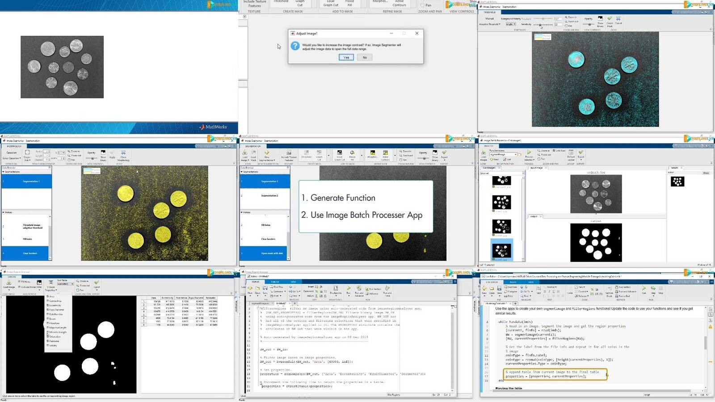Click Yes in the Adjust Image dialog
Screen dimensions: 715x402
tap(346, 57)
